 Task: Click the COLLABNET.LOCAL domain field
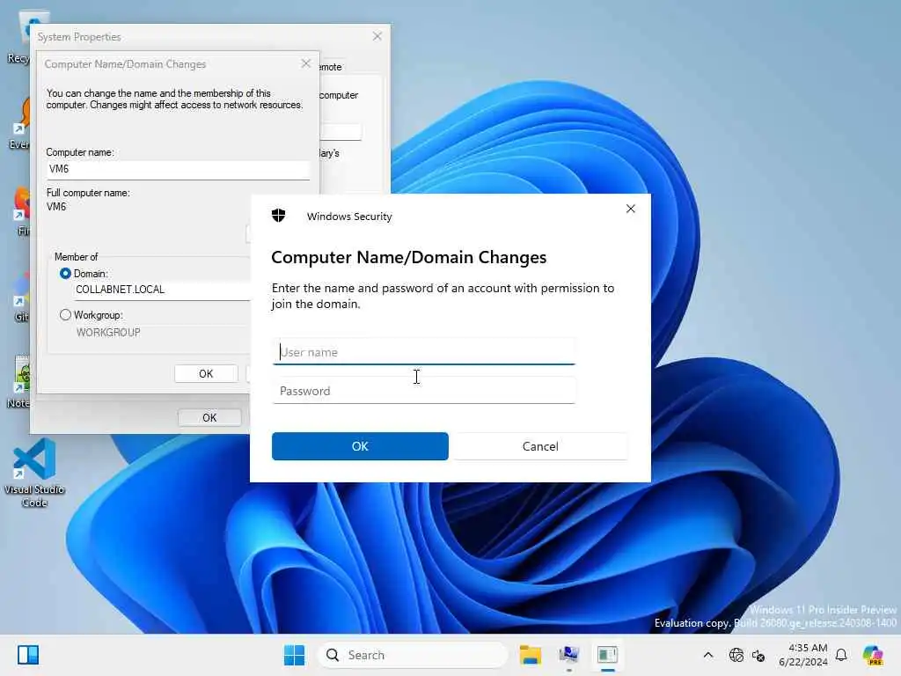[x=163, y=290]
